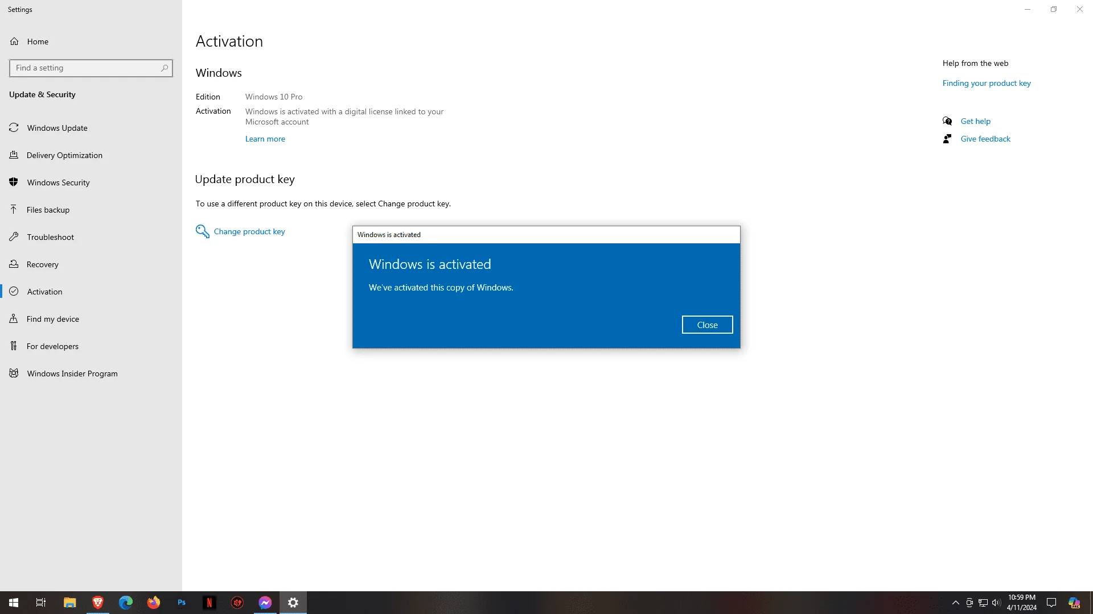Launch File Explorer from the taskbar
Screen dimensions: 1093x614
pos(69,603)
